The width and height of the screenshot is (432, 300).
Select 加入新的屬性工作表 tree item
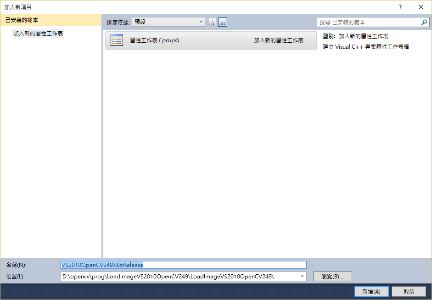point(38,34)
